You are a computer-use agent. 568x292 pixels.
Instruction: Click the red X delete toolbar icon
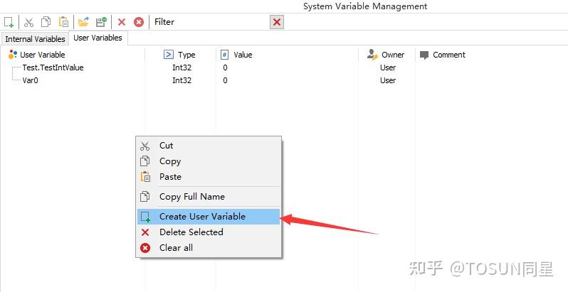(x=122, y=22)
